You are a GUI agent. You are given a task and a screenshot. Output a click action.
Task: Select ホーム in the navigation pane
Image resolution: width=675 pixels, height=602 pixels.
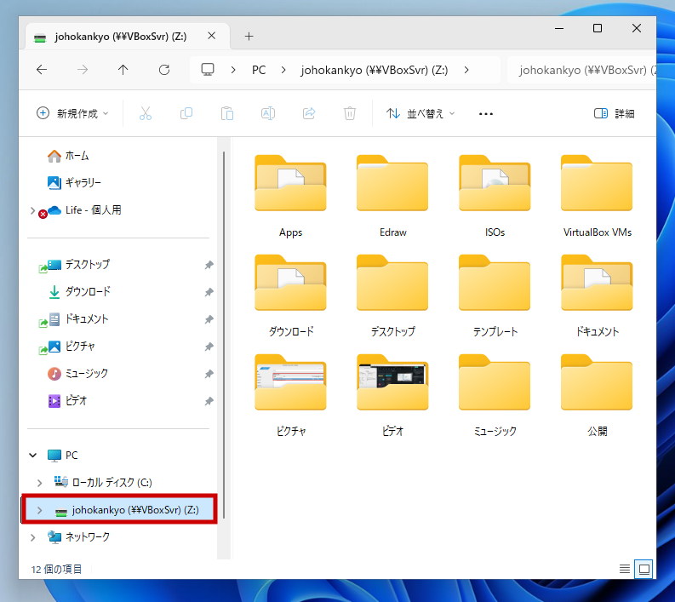click(77, 156)
